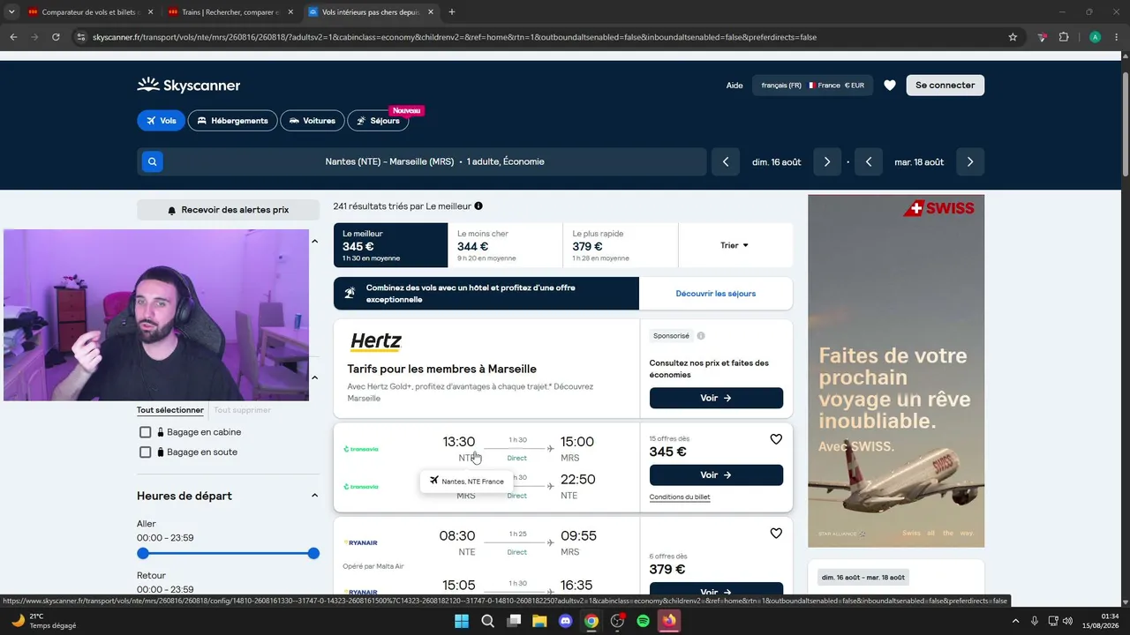1130x635 pixels.
Task: Open Chrome profile avatar
Action: tap(1096, 37)
